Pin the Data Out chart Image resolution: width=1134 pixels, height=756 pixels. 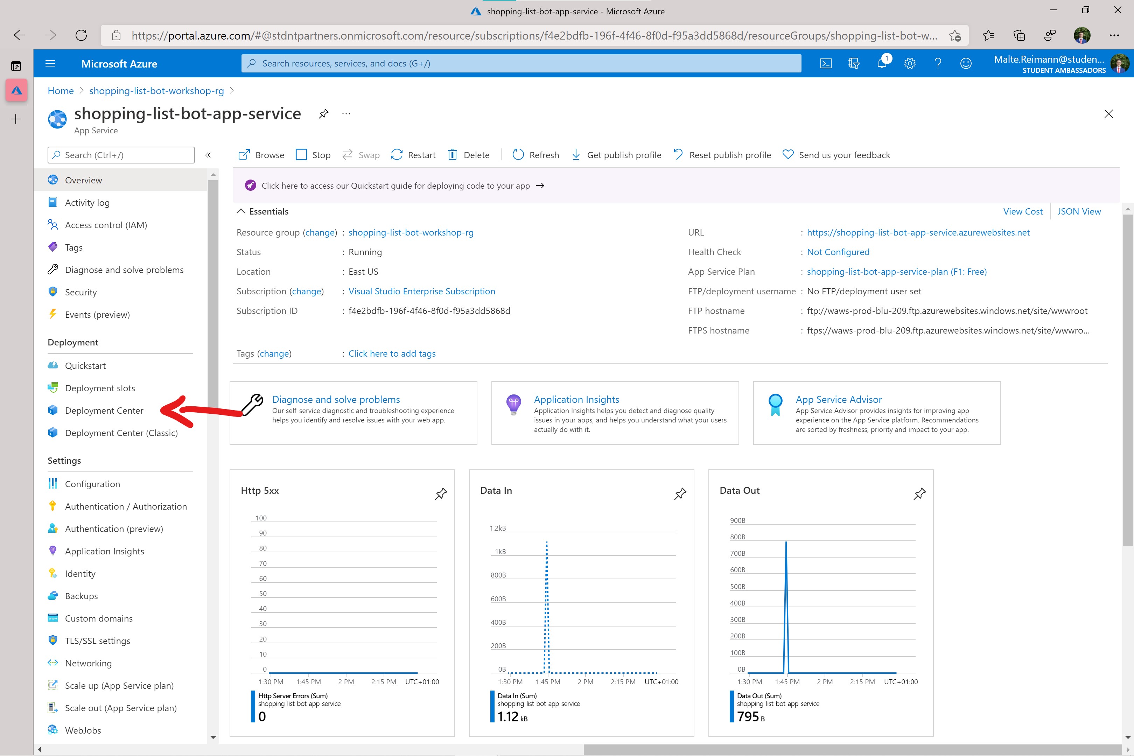(919, 493)
